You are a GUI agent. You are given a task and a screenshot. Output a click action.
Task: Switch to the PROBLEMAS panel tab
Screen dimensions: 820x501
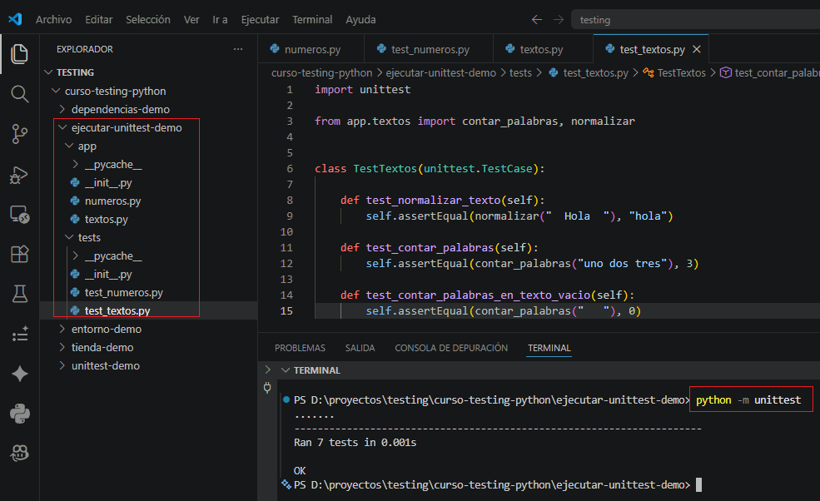(300, 348)
